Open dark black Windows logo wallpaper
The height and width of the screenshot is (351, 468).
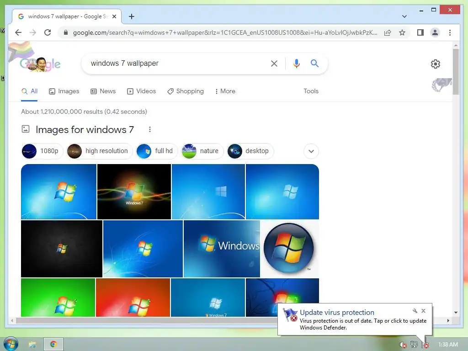coord(62,249)
